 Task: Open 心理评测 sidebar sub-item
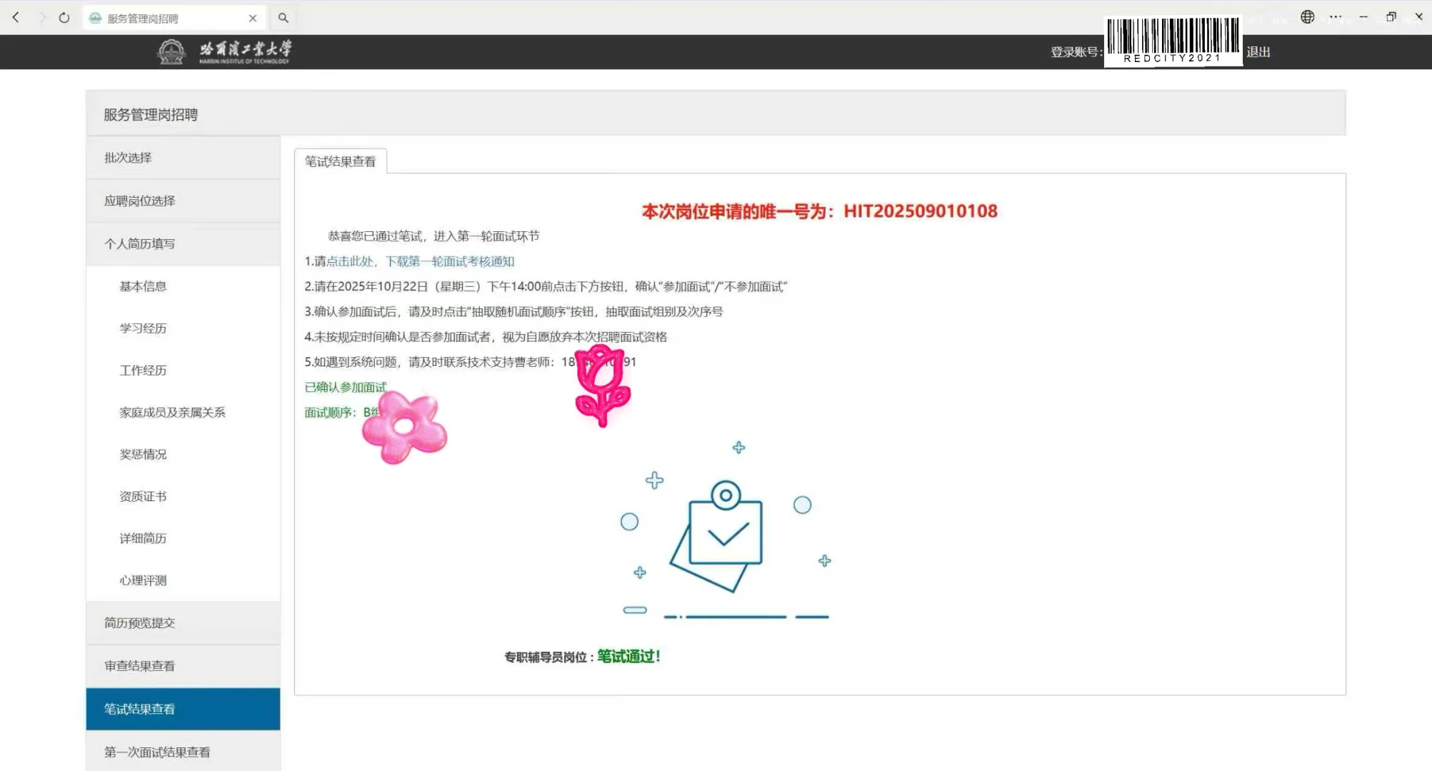(x=143, y=580)
